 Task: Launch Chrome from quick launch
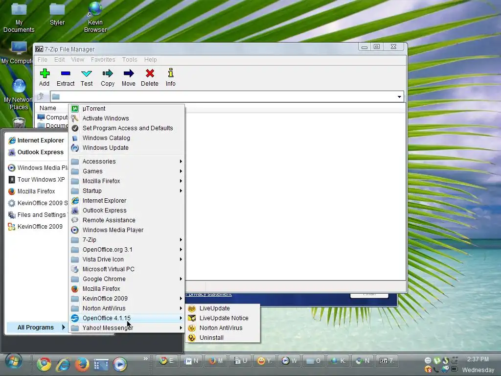[x=44, y=364]
